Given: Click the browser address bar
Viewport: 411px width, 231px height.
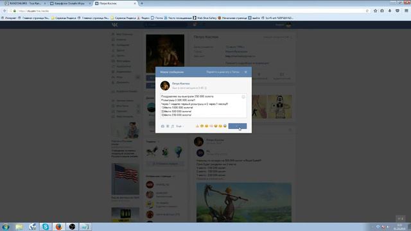Looking at the screenshot, I should (x=189, y=11).
